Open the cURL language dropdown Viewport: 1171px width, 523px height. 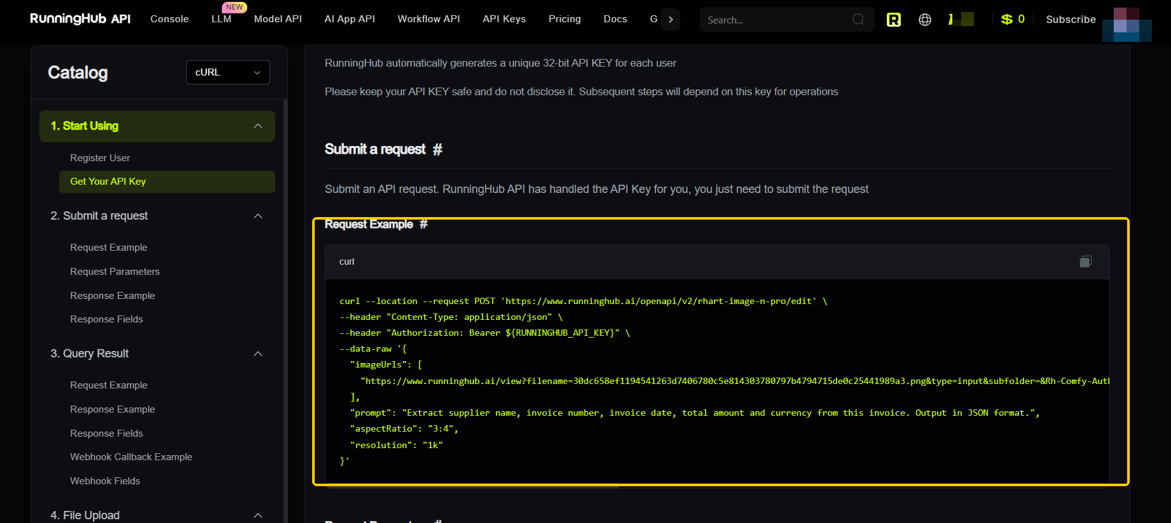(x=228, y=72)
